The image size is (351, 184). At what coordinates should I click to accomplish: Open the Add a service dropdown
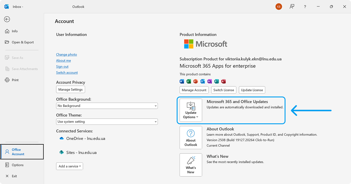(70, 166)
